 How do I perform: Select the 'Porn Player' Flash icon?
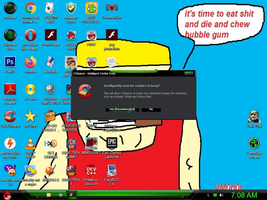pos(51,38)
